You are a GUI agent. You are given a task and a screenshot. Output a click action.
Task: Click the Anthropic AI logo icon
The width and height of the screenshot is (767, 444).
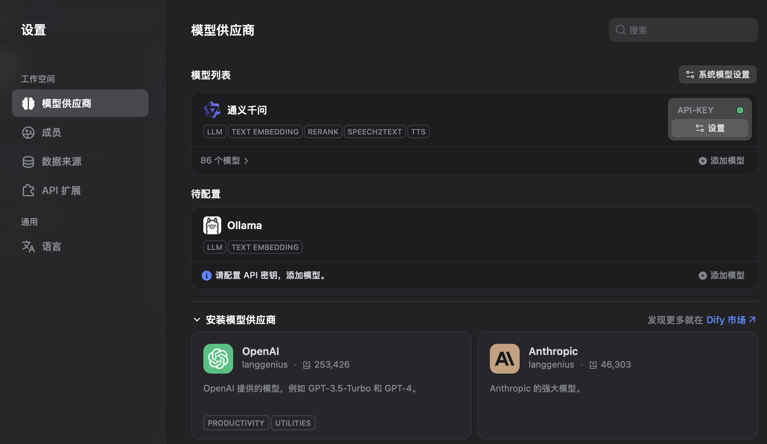pos(504,359)
